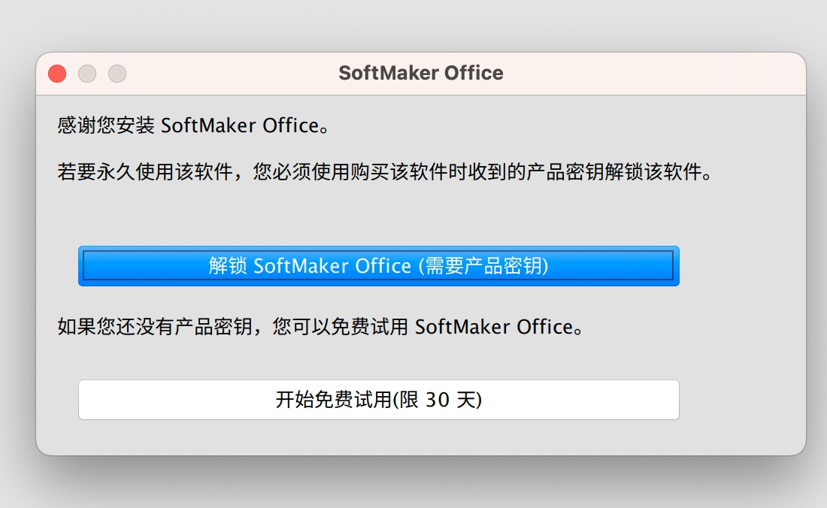
Task: Click the permanent-use product key instruction text
Action: tap(384, 174)
